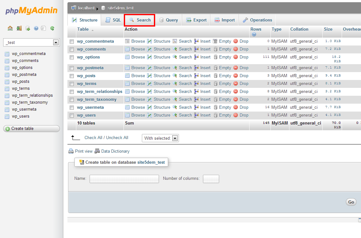The image size is (361, 238).
Task: Tick the wp_commentmeta checkbox
Action: click(x=72, y=42)
